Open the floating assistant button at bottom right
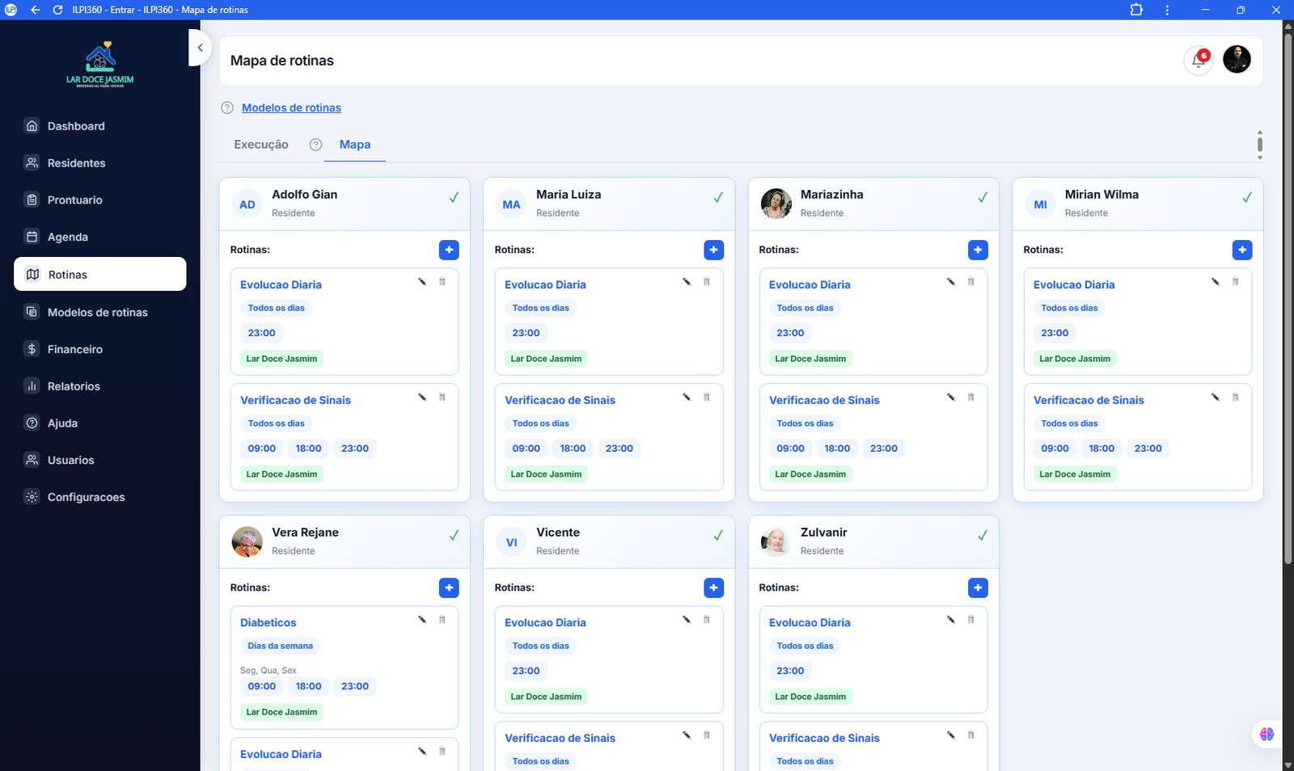 (x=1267, y=734)
